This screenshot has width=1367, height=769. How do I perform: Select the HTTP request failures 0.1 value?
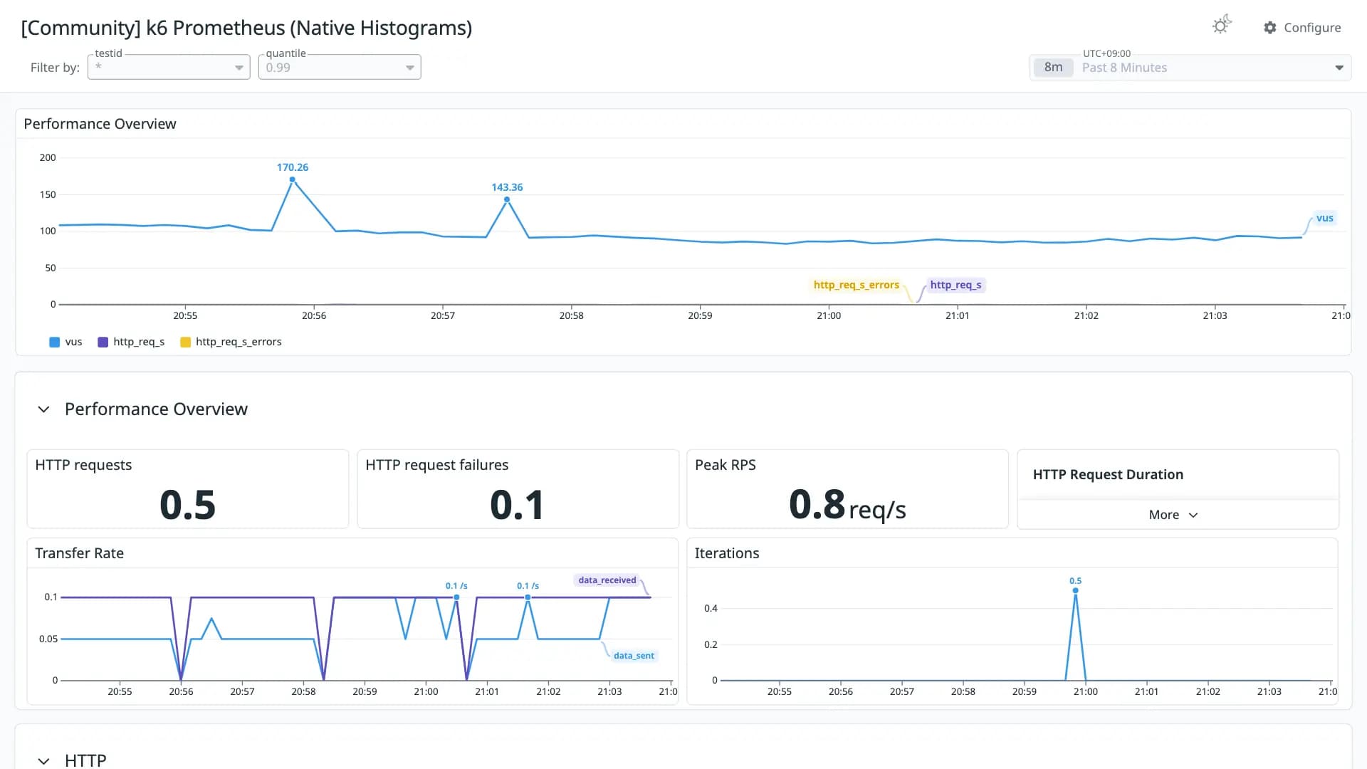pyautogui.click(x=517, y=505)
